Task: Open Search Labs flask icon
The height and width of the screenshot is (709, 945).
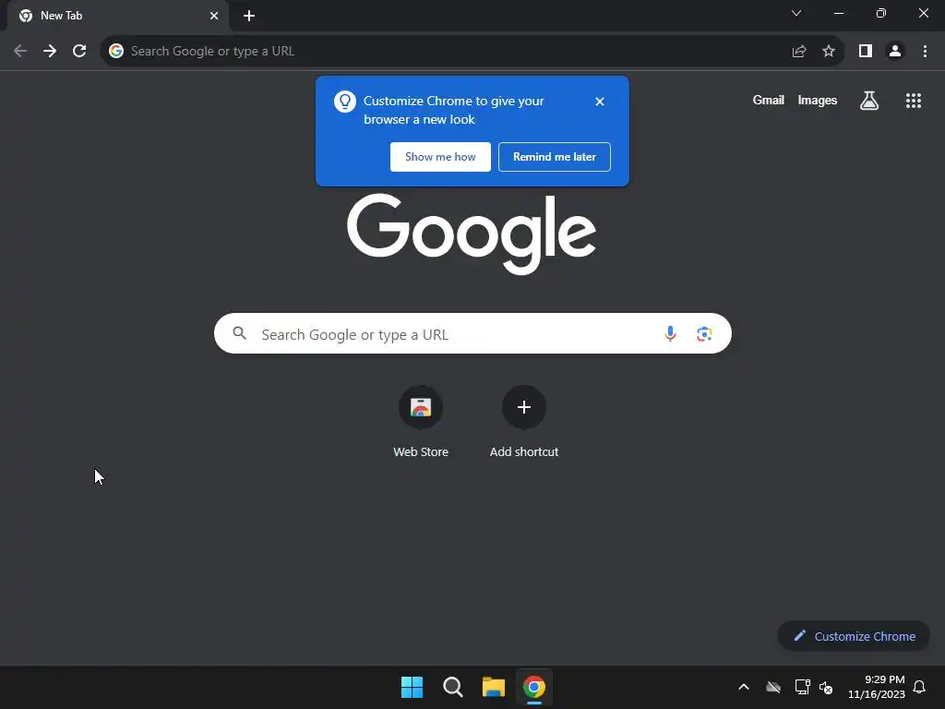Action: 869,101
